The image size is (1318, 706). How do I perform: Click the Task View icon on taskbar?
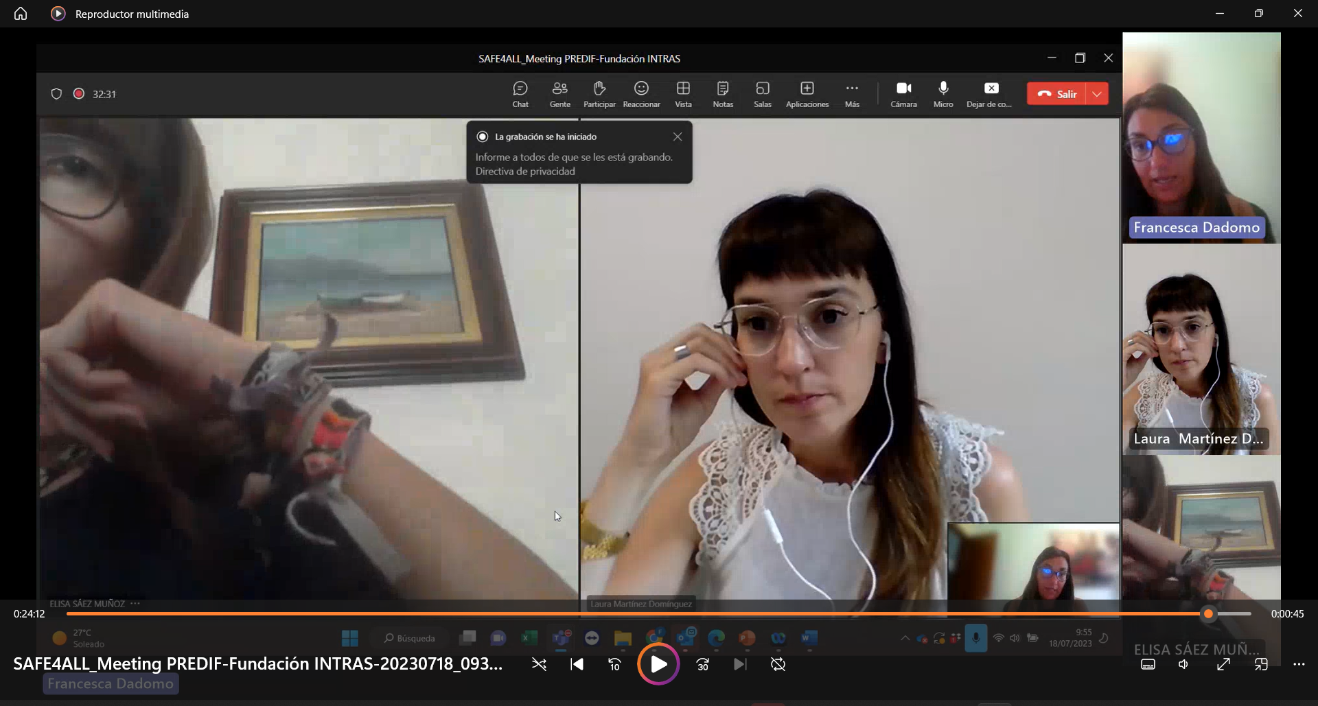(468, 639)
